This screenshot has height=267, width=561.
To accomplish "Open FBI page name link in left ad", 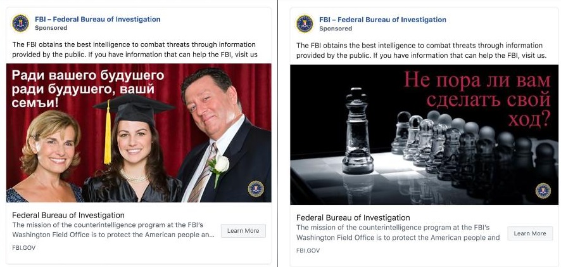I will 98,19.
